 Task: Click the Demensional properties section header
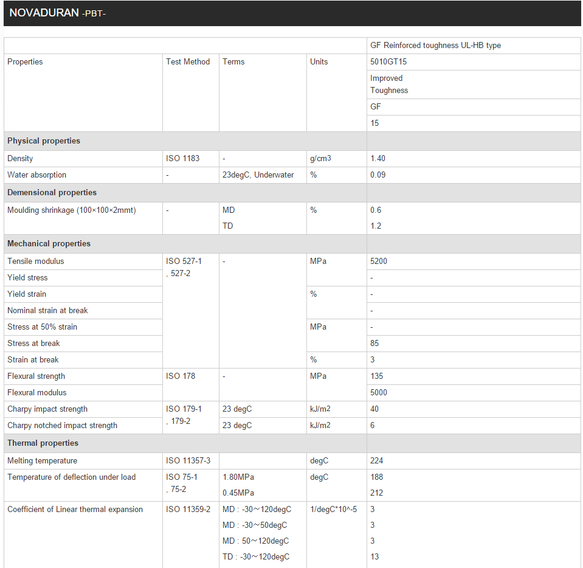tap(52, 193)
